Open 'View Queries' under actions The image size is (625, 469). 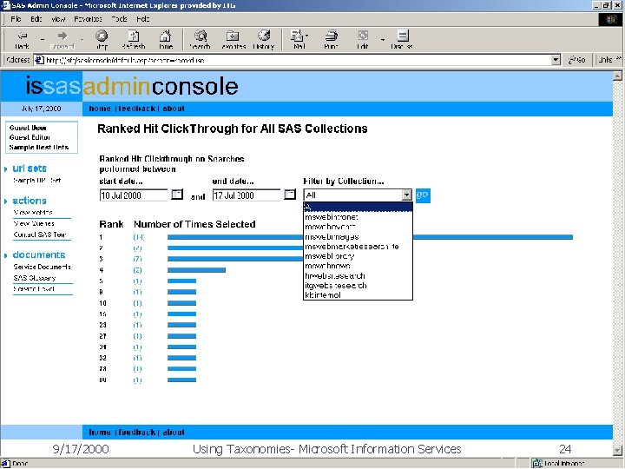coord(34,224)
